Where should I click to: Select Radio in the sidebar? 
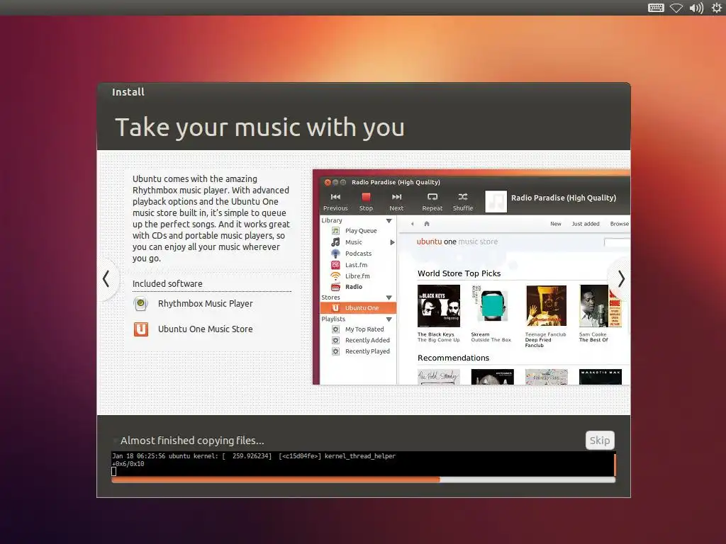[353, 287]
